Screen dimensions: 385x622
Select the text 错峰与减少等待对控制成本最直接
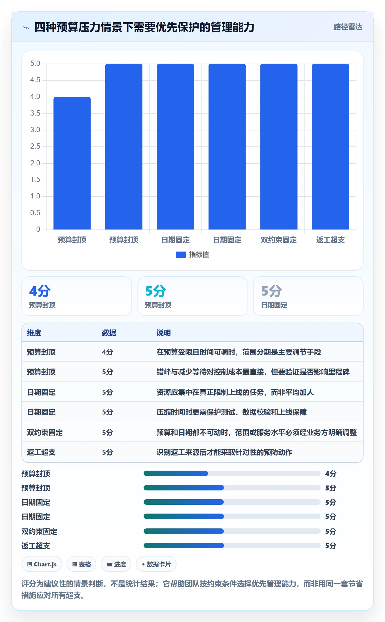(210, 372)
